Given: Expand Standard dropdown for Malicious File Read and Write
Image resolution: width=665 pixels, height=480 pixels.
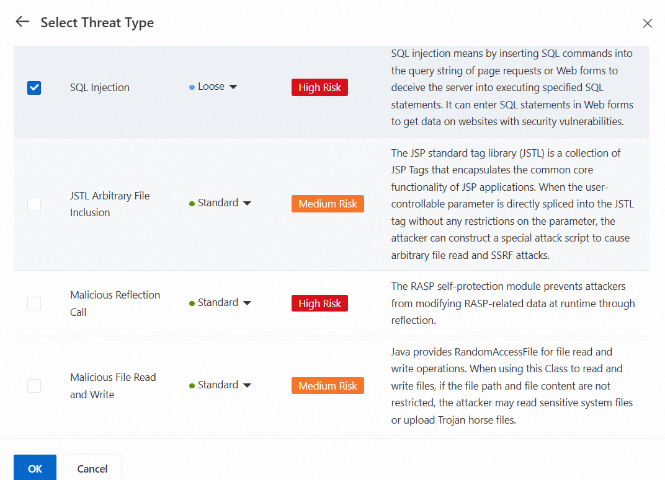Looking at the screenshot, I should (x=221, y=385).
